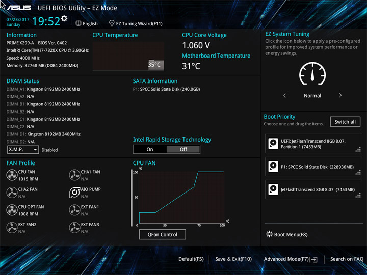Viewport: 367px width, 275px height.
Task: Click the PRIME X299-A BIOS Ver. 0402 line
Action: point(37,43)
